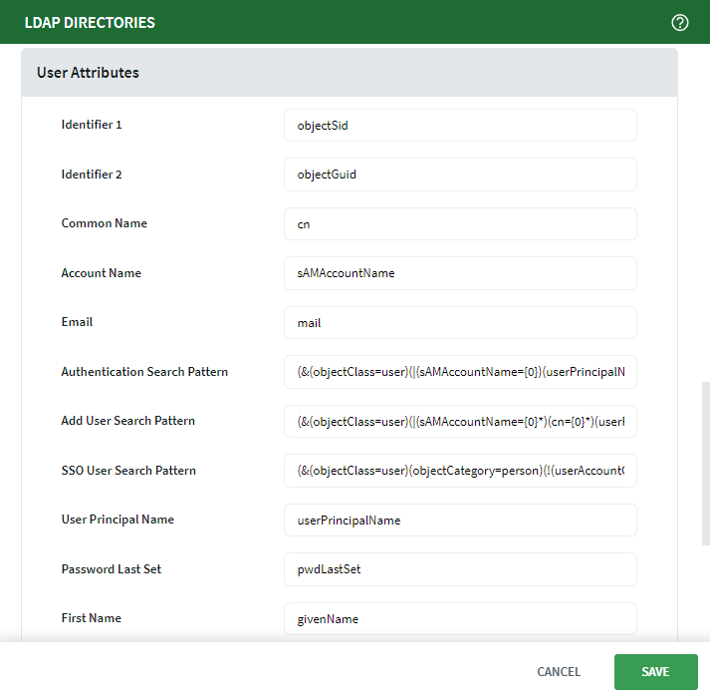
Task: Click the First Name field containing givenName
Action: point(460,619)
